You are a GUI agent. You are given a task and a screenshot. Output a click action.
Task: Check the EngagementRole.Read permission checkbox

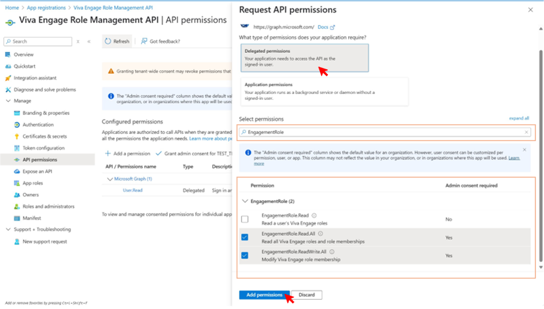coord(245,219)
